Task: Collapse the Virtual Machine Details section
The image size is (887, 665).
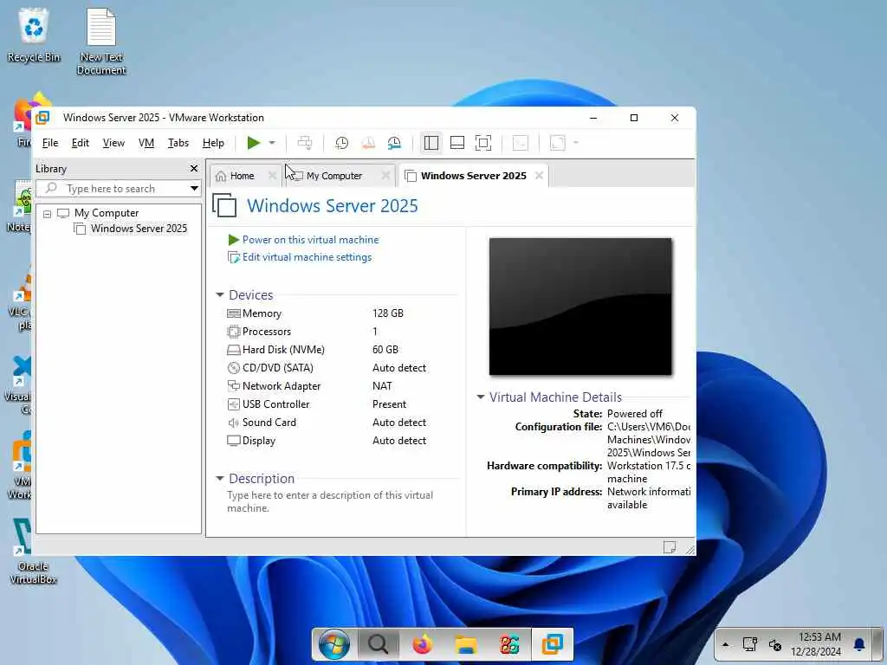Action: click(480, 397)
